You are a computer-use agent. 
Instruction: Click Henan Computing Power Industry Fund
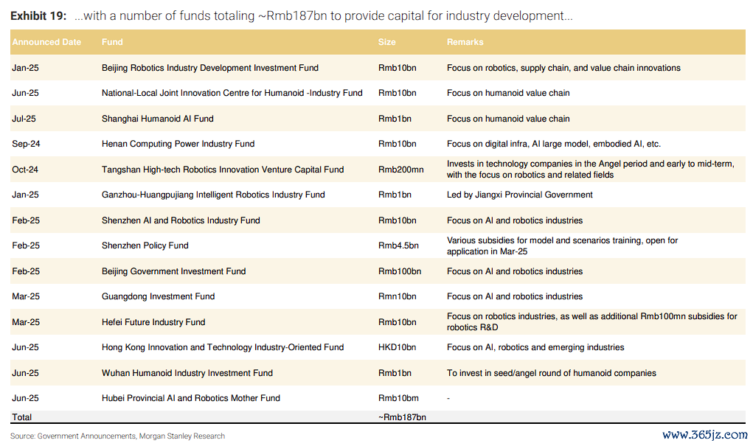178,144
